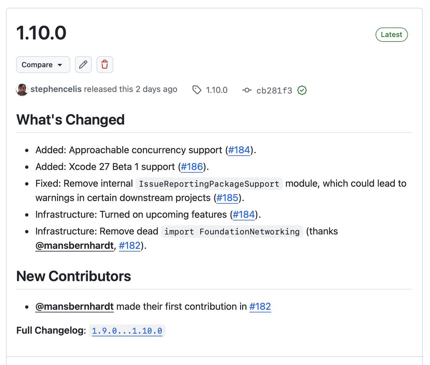The height and width of the screenshot is (365, 430).
Task: Click the tag icon beside 1.10.0
Action: point(197,90)
